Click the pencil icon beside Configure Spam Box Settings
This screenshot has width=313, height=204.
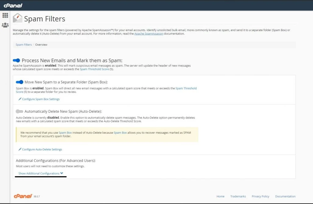(20, 99)
